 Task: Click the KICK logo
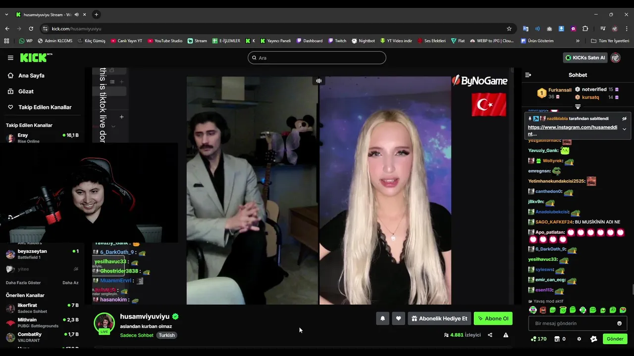(36, 58)
